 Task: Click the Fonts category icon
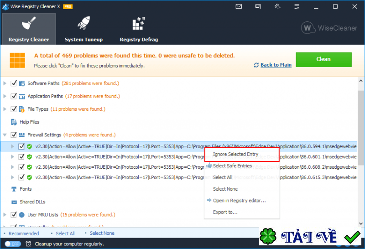[x=14, y=189]
